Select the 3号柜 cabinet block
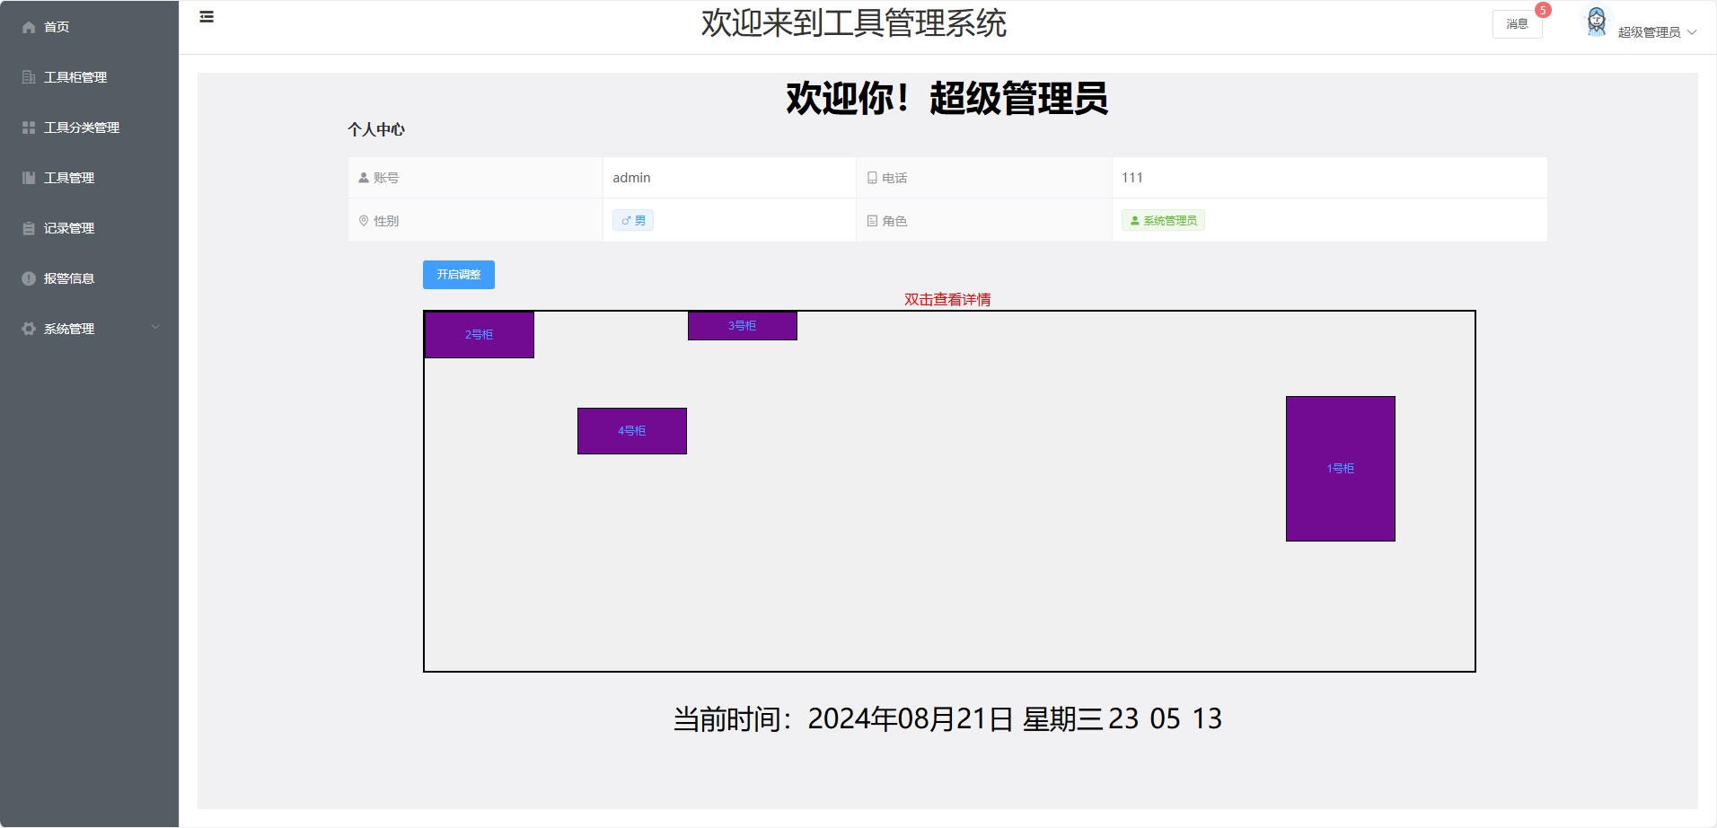 (x=742, y=325)
